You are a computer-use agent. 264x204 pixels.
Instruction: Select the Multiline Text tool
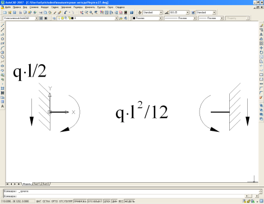(x=2, y=106)
